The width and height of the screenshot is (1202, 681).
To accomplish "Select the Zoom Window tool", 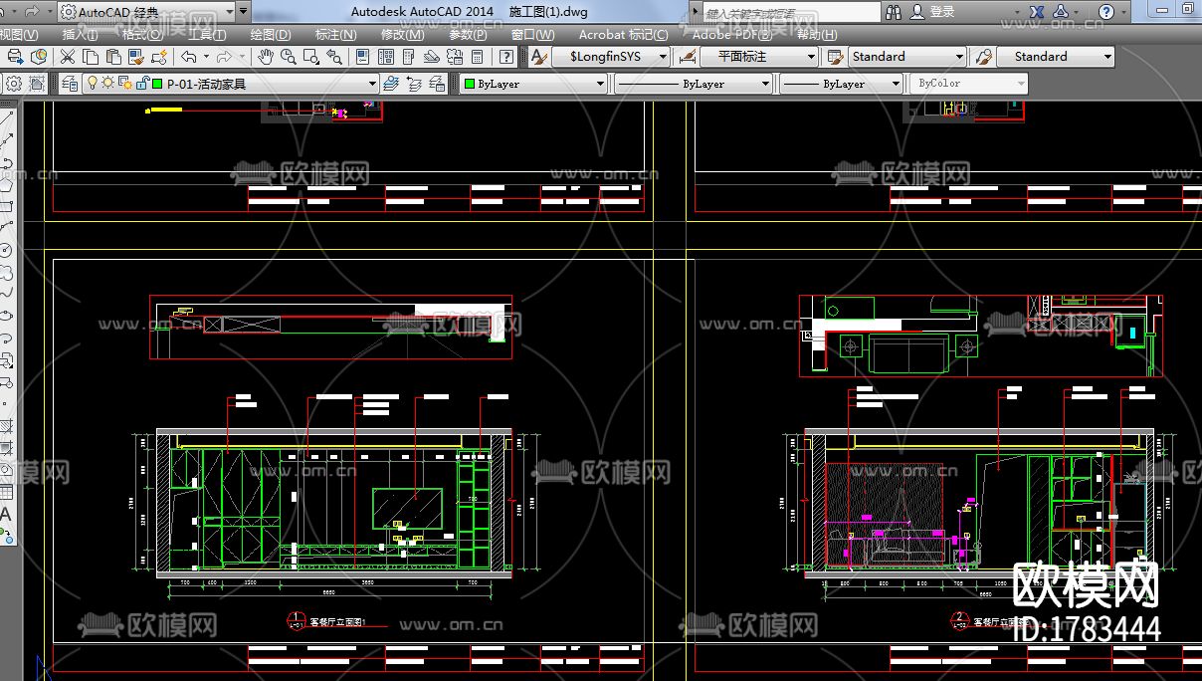I will pos(310,57).
